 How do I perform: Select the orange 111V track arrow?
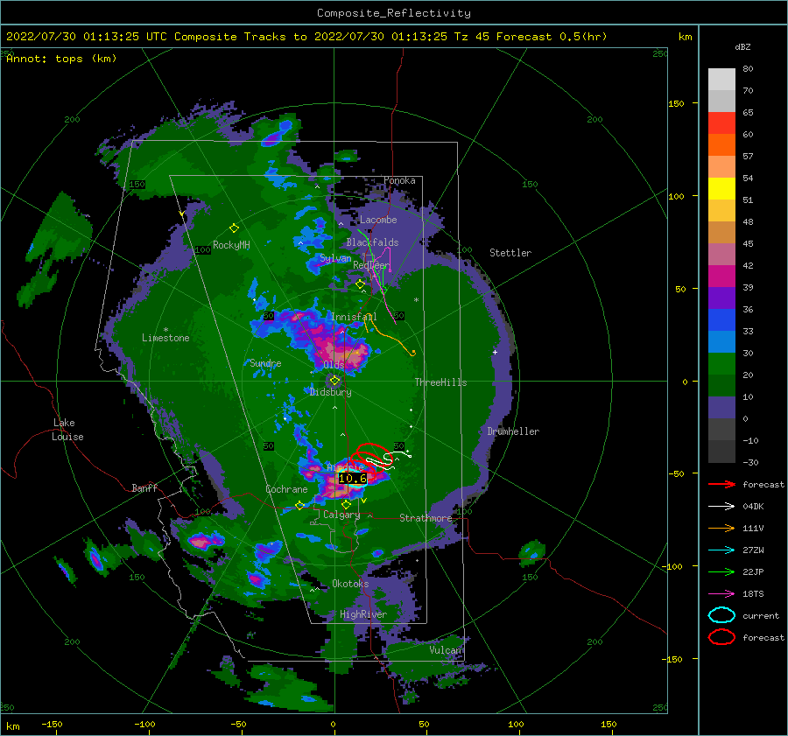point(721,528)
